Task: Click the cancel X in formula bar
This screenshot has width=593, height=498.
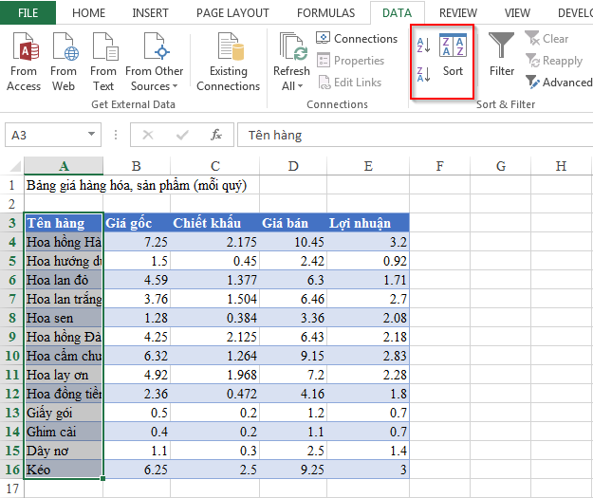Action: [148, 135]
